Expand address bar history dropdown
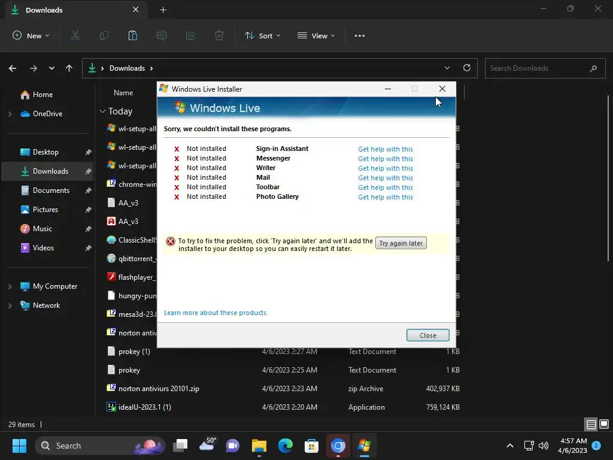The width and height of the screenshot is (613, 460). (x=447, y=68)
